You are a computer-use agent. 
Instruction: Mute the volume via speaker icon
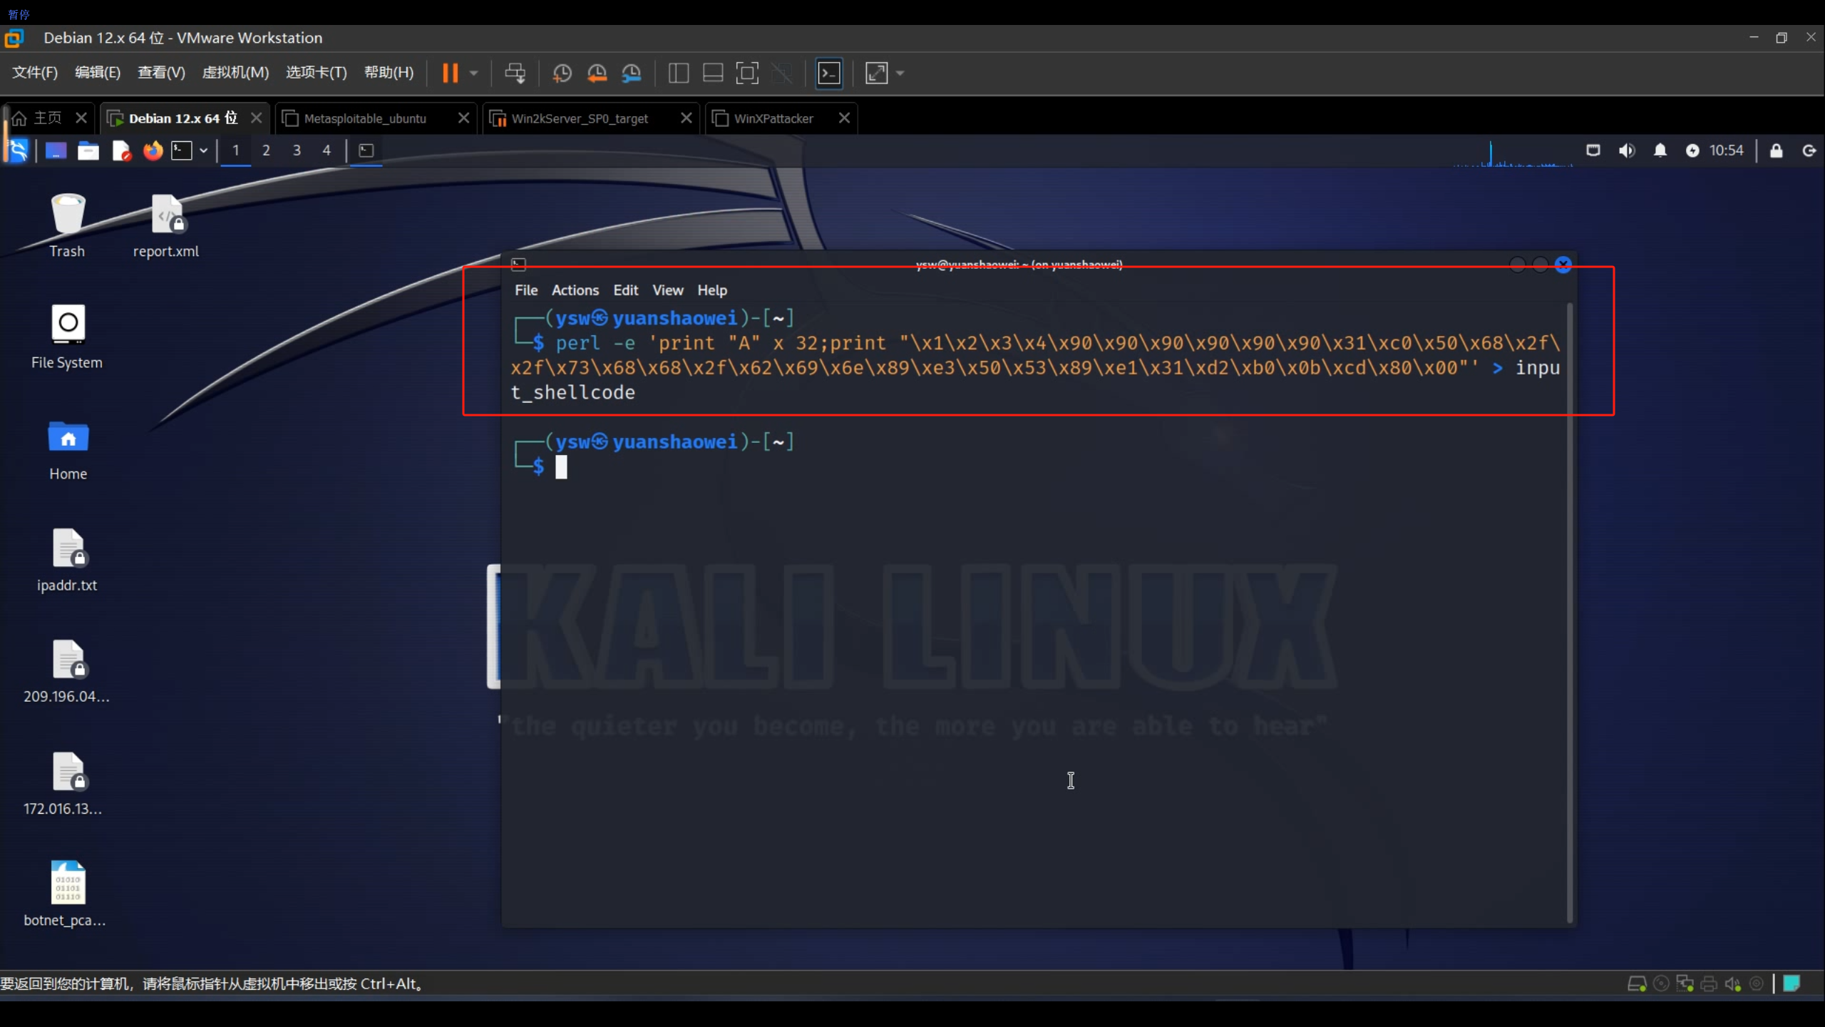point(1627,150)
